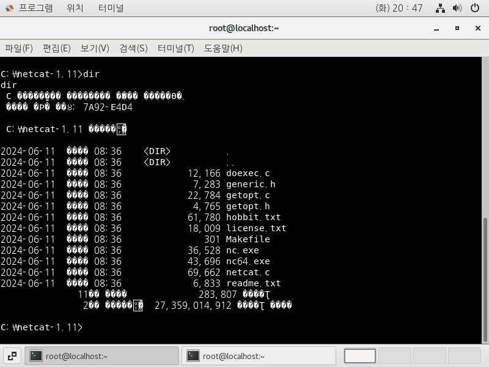Click the power icon in the top panel
The image size is (489, 367).
pos(475,8)
